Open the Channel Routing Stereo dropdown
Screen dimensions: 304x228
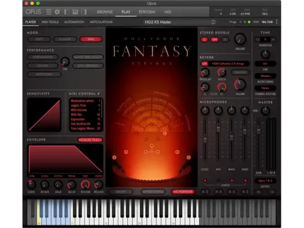[x=265, y=88]
